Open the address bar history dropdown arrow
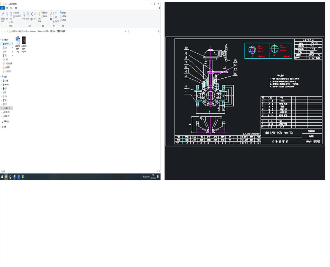The height and width of the screenshot is (267, 330). coord(126,31)
